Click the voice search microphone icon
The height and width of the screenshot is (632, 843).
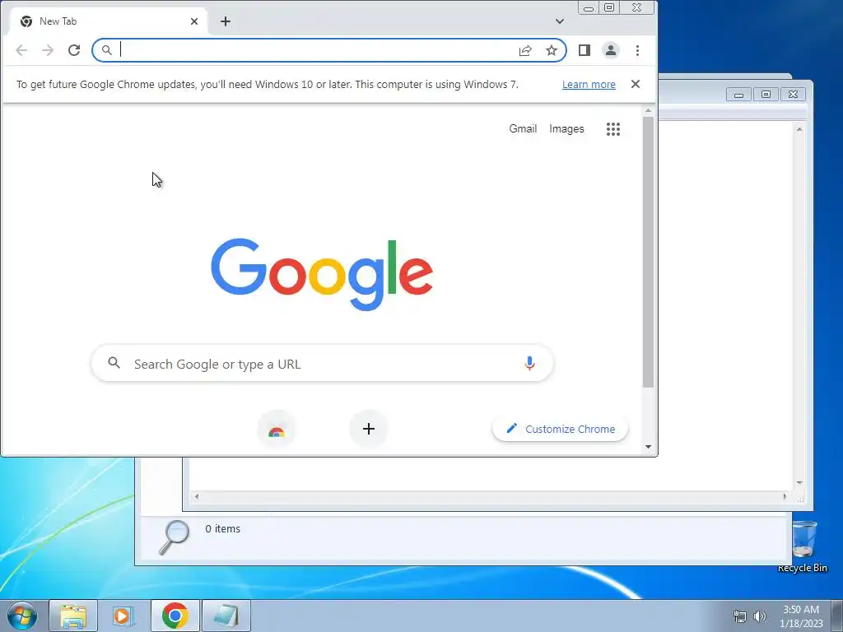tap(529, 364)
